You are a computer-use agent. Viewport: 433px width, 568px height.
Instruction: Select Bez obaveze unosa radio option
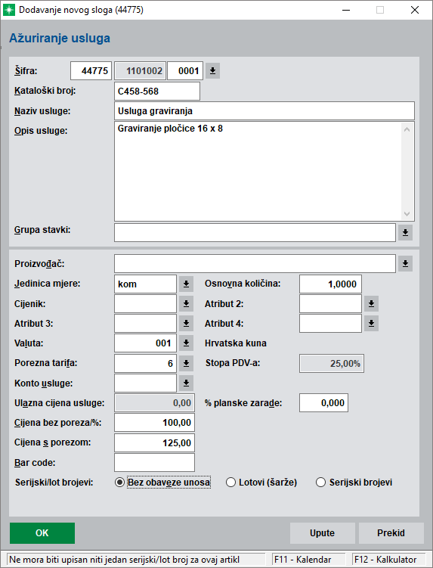(119, 483)
